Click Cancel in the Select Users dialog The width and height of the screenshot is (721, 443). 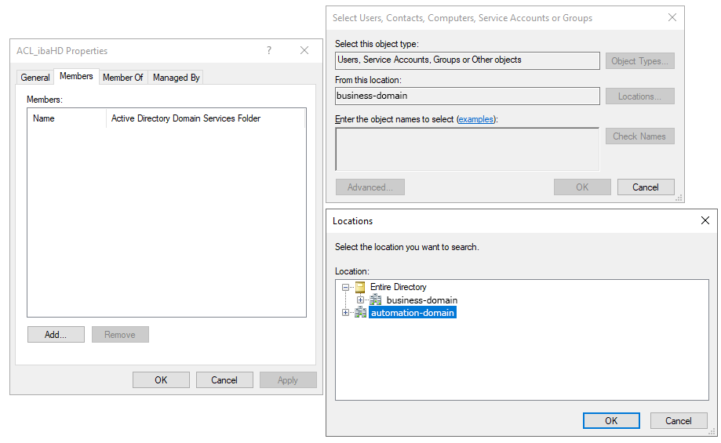pyautogui.click(x=646, y=187)
